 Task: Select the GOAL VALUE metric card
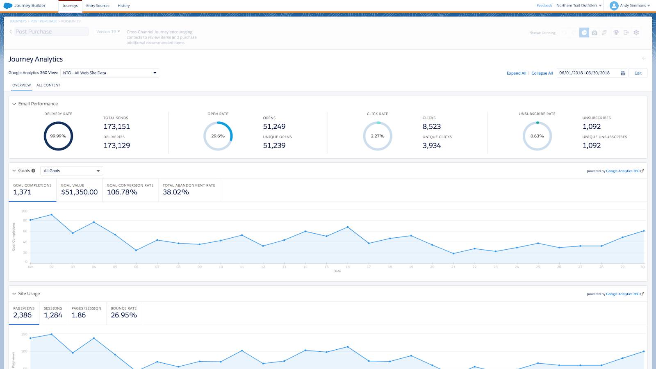pos(79,190)
